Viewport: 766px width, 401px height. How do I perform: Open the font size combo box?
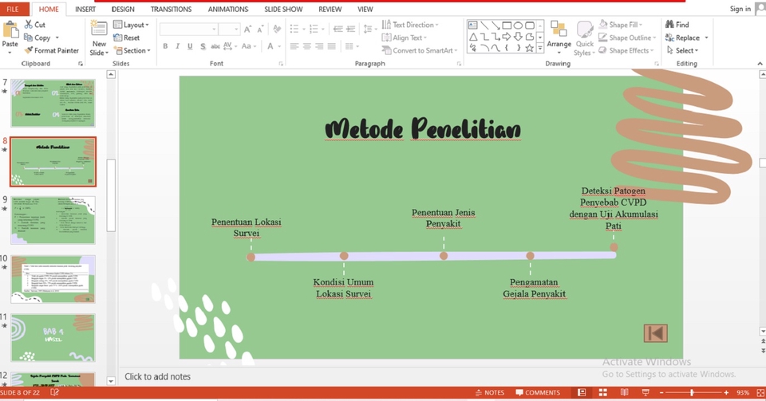click(x=229, y=29)
